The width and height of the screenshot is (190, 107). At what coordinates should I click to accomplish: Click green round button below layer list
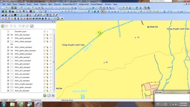[45, 96]
